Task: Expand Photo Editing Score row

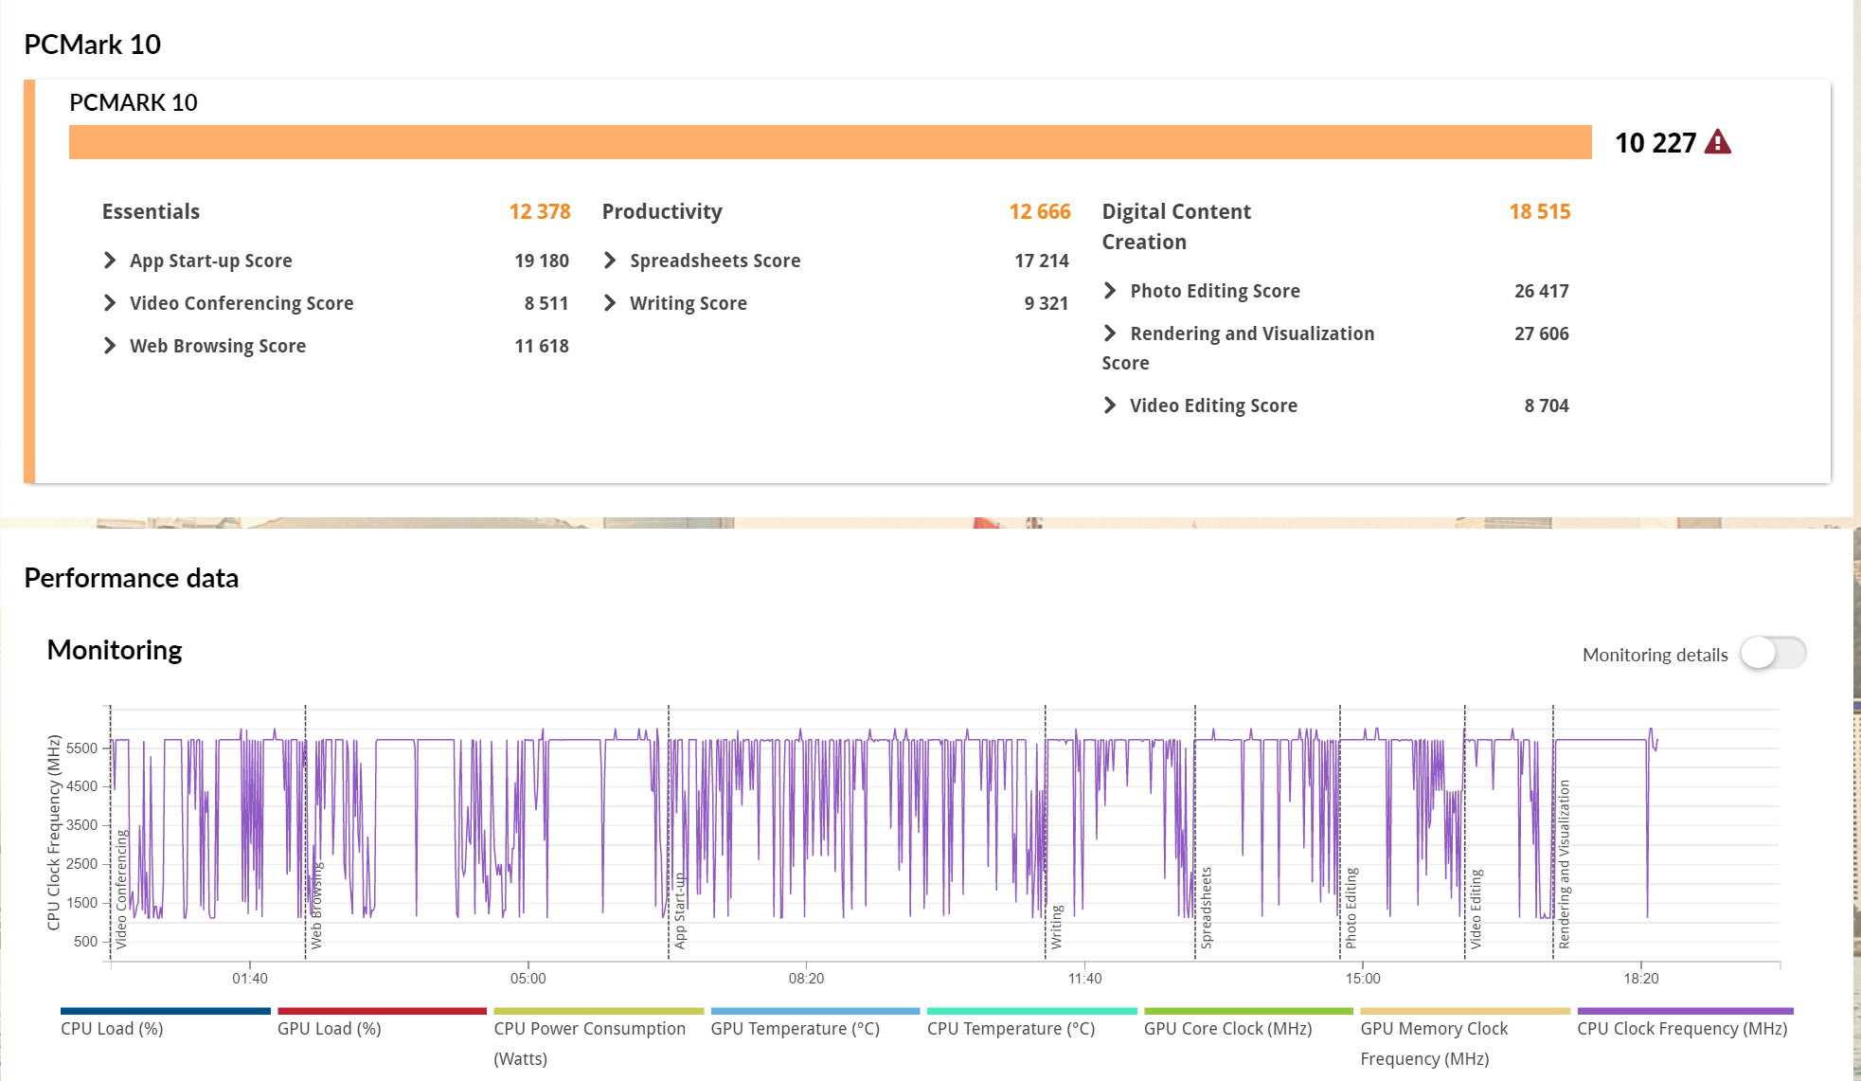Action: coord(1110,291)
